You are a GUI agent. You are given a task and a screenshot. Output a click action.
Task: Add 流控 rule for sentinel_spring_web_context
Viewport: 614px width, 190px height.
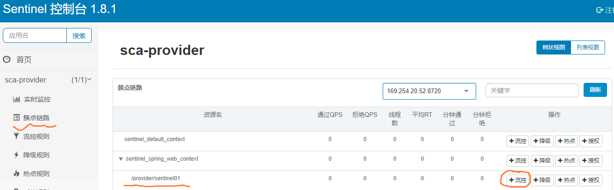pyautogui.click(x=518, y=161)
